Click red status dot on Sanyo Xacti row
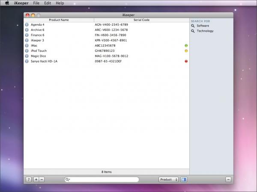This screenshot has width=257, height=192. [x=186, y=61]
